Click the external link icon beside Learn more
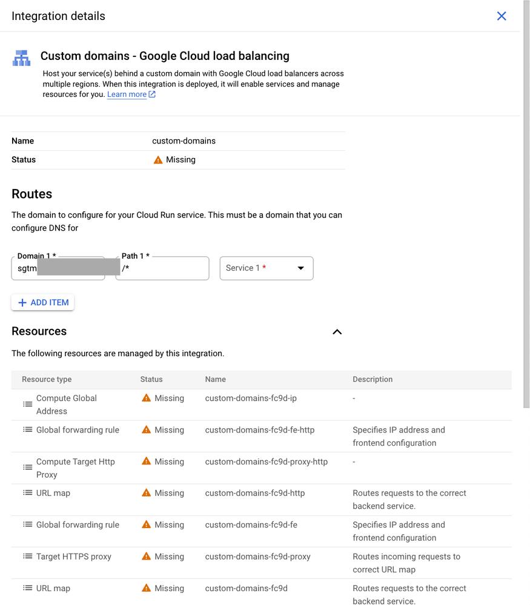The height and width of the screenshot is (605, 530). point(152,94)
